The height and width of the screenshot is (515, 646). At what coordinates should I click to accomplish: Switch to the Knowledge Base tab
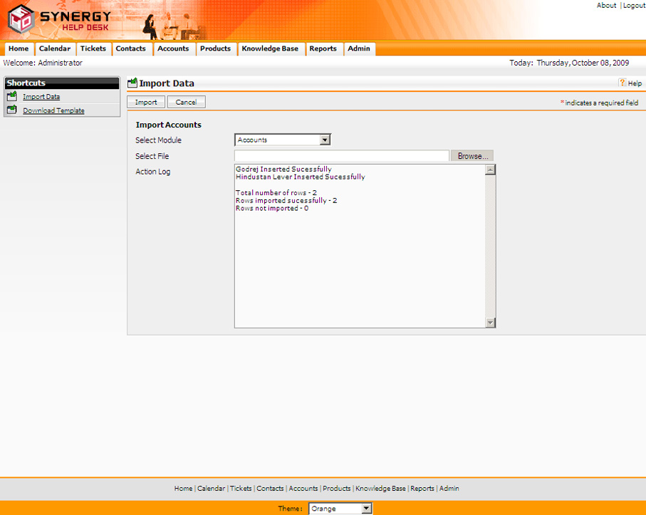pyautogui.click(x=271, y=48)
